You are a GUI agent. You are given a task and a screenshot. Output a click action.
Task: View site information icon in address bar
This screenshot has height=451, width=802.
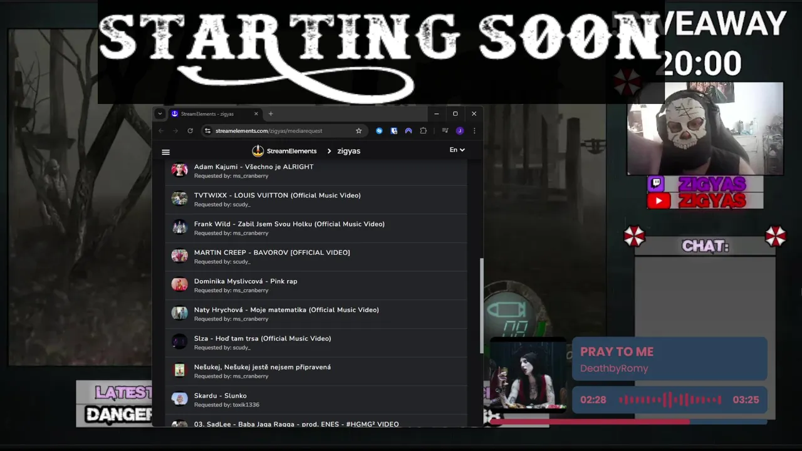(x=207, y=131)
